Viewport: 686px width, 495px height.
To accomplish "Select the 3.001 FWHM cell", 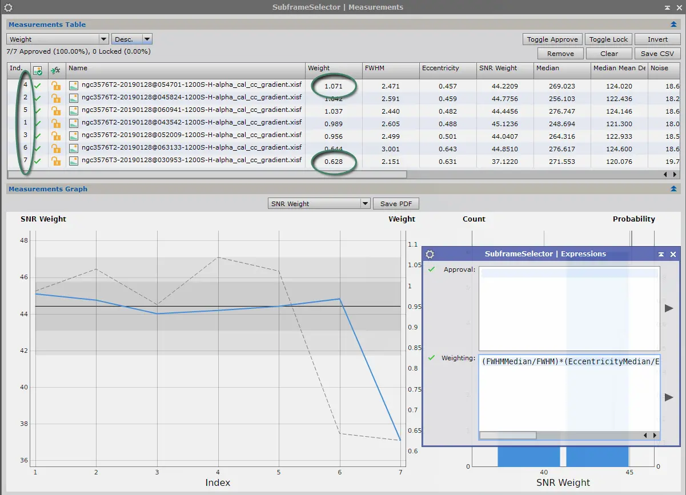I will [391, 148].
